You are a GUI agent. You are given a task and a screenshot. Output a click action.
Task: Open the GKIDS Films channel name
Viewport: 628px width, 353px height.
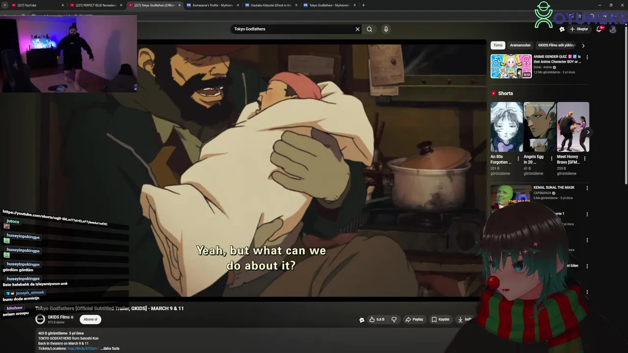(59, 317)
